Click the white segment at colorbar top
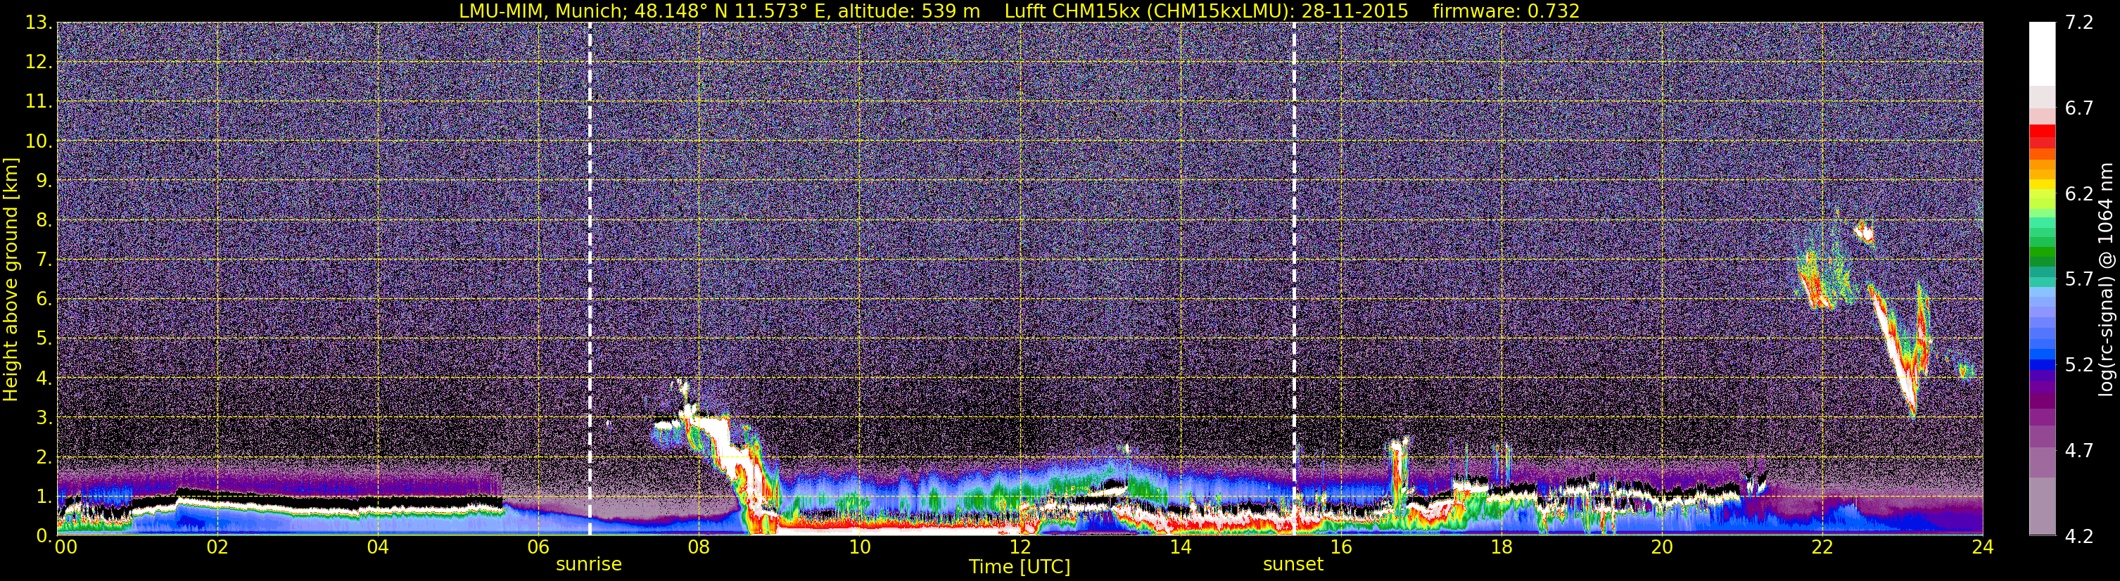Image resolution: width=2120 pixels, height=581 pixels. pyautogui.click(x=2042, y=53)
